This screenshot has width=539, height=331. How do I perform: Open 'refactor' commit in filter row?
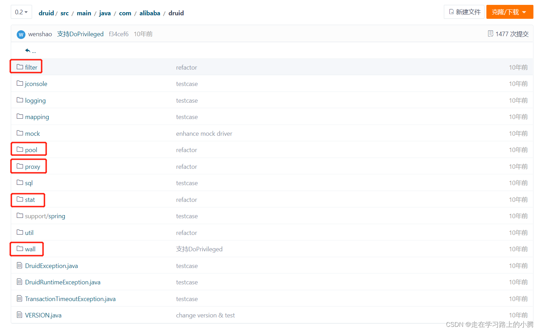pyautogui.click(x=186, y=68)
